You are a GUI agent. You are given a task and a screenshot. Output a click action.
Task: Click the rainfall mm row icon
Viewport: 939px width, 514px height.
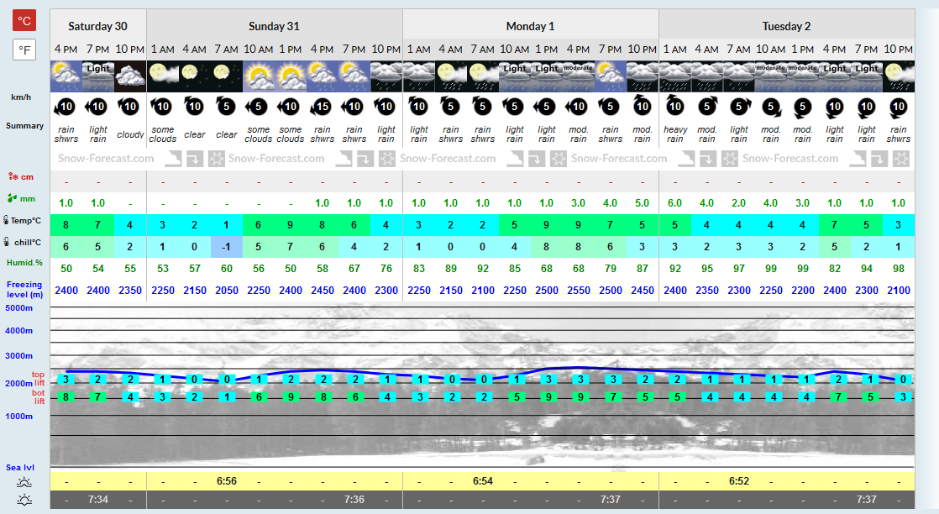coord(13,198)
